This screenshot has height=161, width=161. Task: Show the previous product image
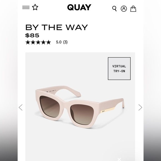21,107
